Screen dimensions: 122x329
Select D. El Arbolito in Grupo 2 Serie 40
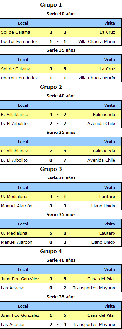pos(14,124)
